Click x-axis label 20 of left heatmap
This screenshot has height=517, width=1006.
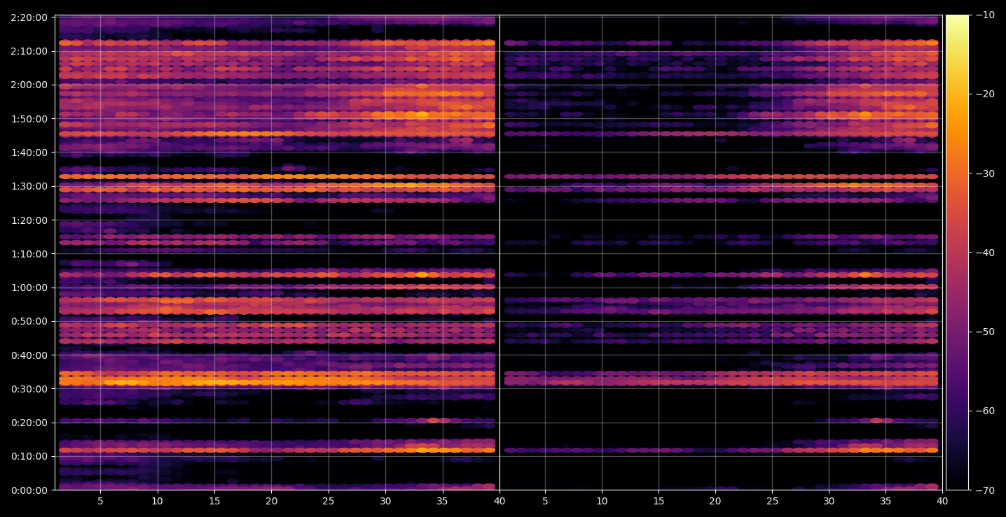coord(272,501)
